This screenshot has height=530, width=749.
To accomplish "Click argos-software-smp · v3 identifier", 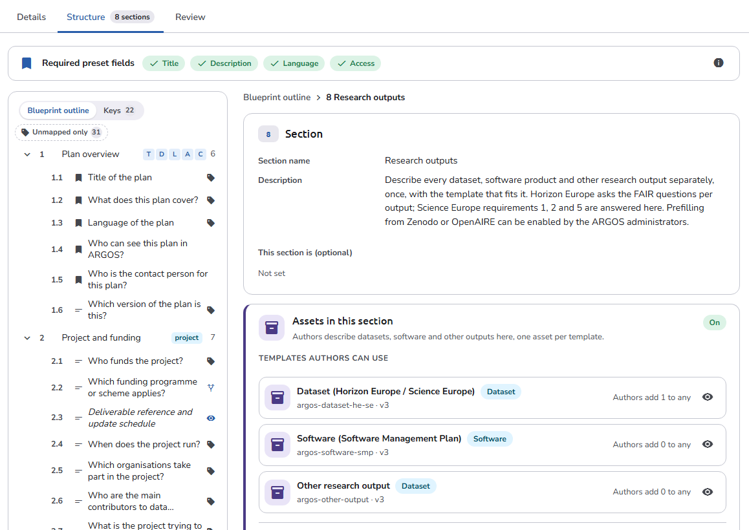I will [x=343, y=452].
